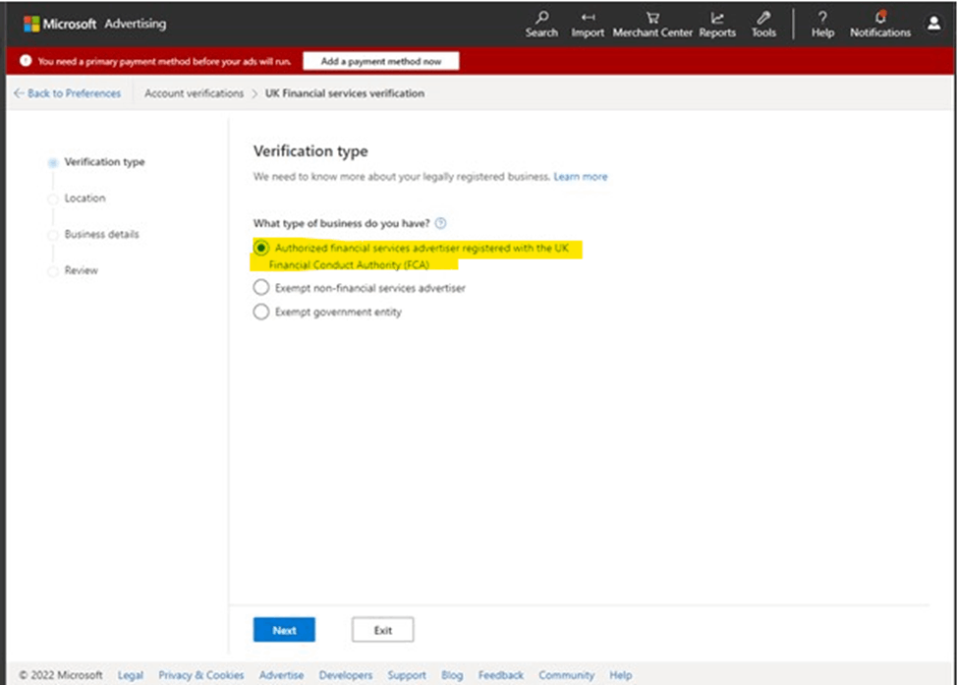
Task: Click the What type of business question text
Action: coord(342,223)
